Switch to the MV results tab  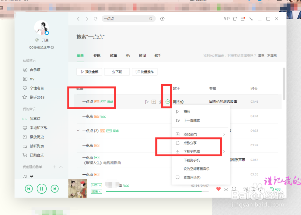coord(128,56)
